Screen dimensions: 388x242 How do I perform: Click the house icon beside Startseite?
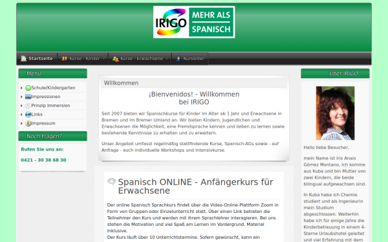(23, 59)
